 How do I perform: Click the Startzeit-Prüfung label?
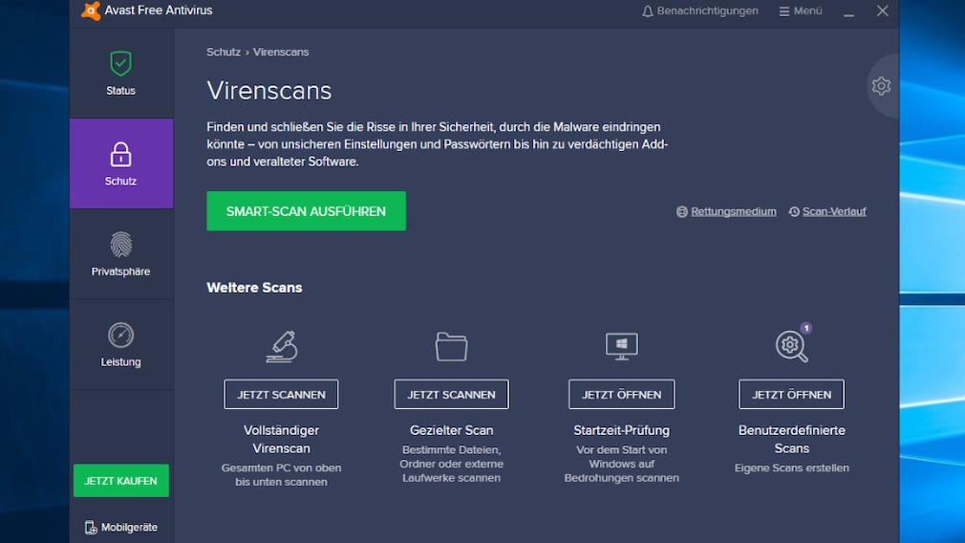(x=622, y=430)
